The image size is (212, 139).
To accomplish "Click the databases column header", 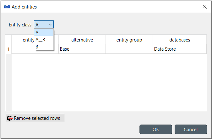I will [x=180, y=40].
